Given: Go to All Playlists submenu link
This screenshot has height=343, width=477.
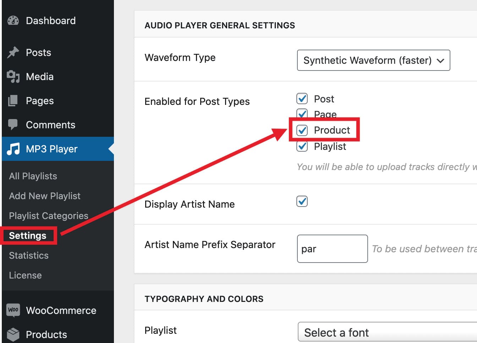Looking at the screenshot, I should (33, 176).
